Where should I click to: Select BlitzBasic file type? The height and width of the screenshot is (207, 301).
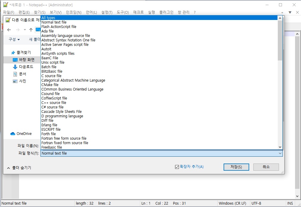click(159, 71)
